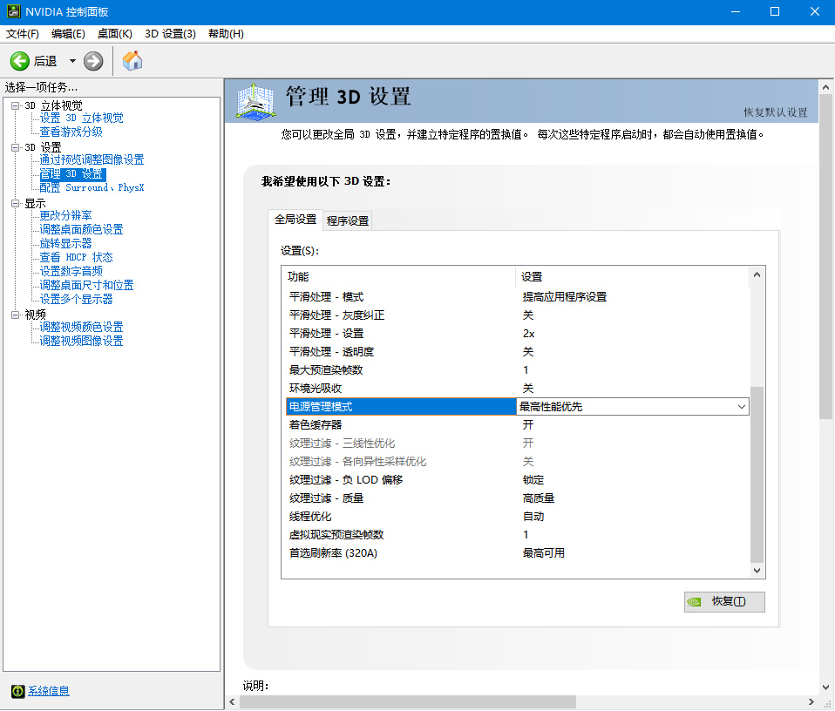Viewport: 835px width, 711px height.
Task: Click the Forward arrow icon
Action: point(93,61)
